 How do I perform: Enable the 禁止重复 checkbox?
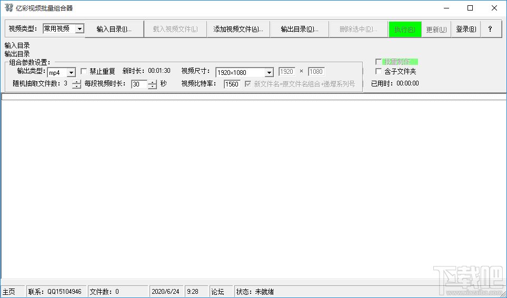click(84, 71)
